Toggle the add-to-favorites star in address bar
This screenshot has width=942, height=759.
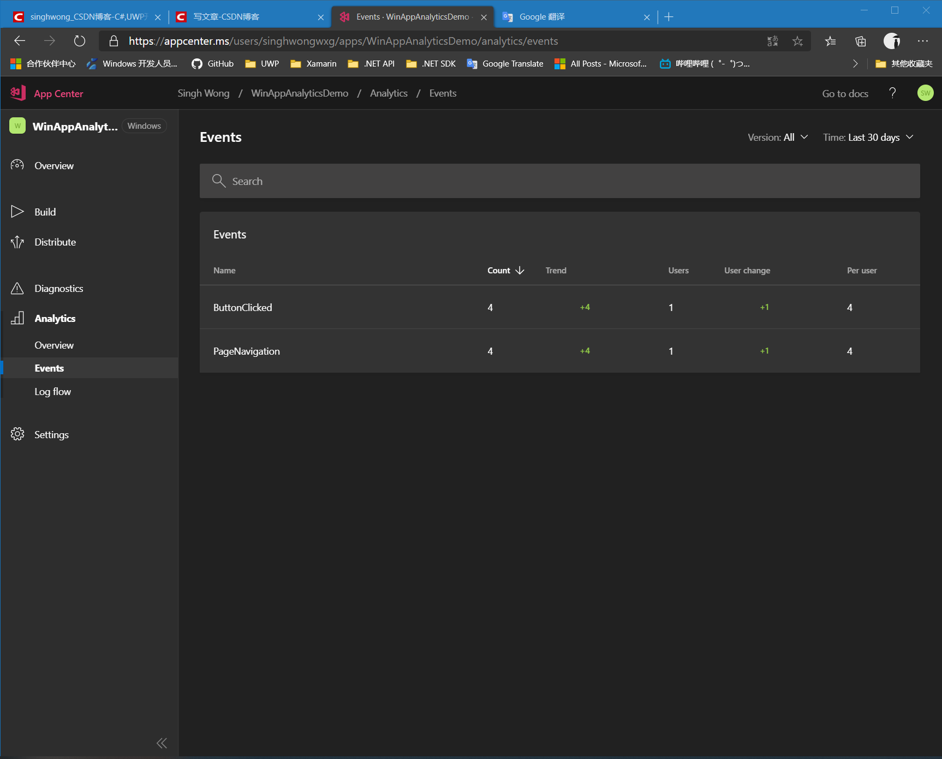coord(797,41)
